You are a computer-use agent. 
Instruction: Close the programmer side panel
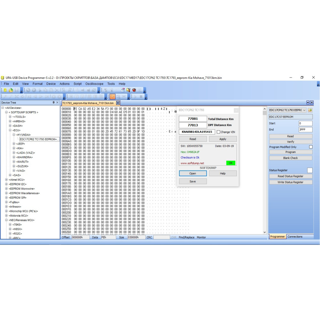312,102
